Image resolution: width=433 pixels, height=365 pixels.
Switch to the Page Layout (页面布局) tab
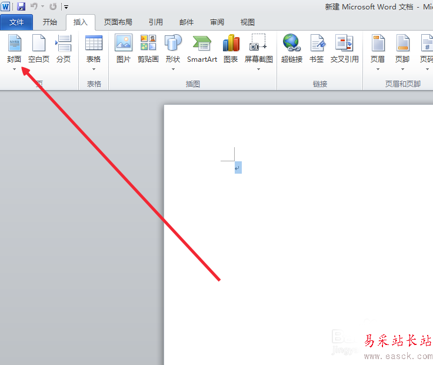(x=118, y=22)
